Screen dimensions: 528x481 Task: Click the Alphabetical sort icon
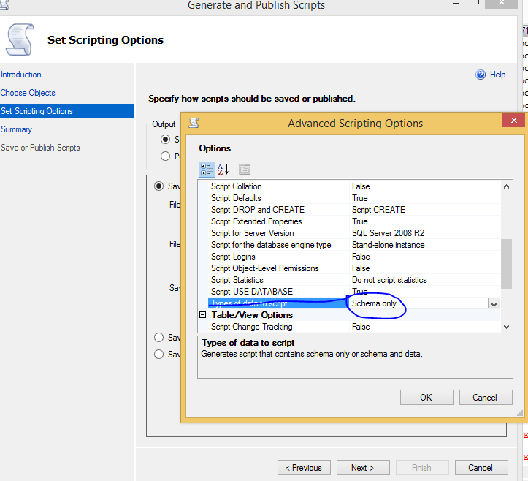coord(223,170)
